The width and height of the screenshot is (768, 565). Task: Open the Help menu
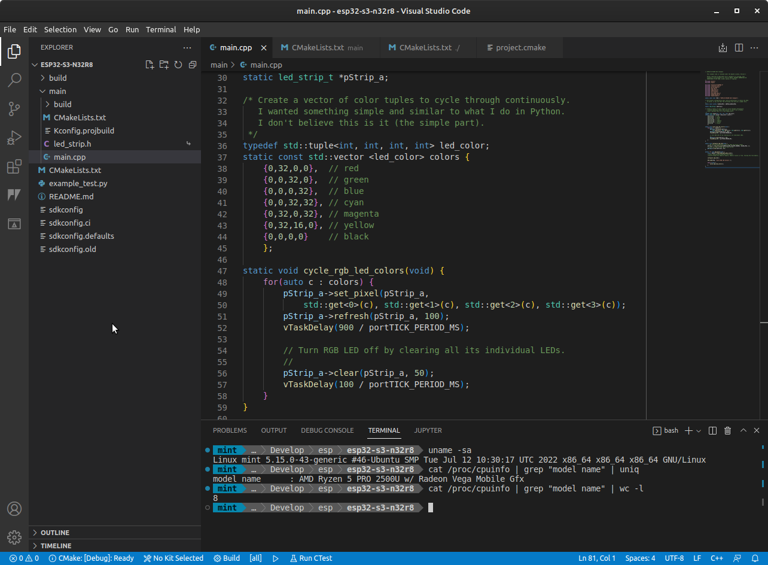coord(191,29)
